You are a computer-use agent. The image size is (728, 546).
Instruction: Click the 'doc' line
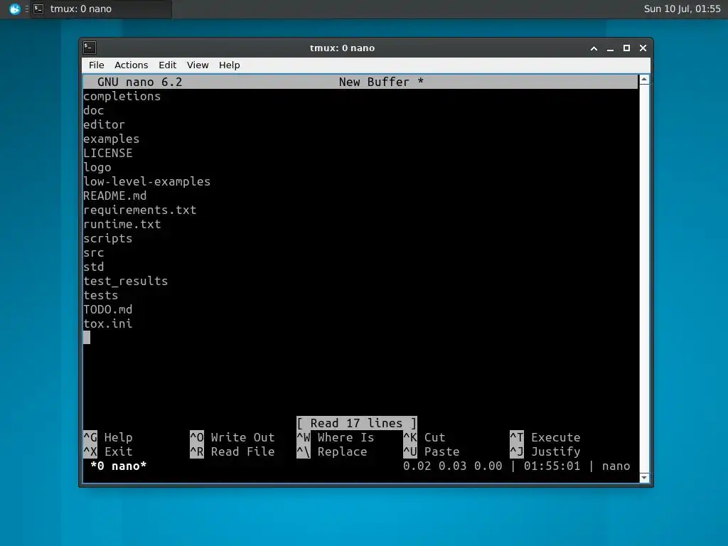coord(93,110)
